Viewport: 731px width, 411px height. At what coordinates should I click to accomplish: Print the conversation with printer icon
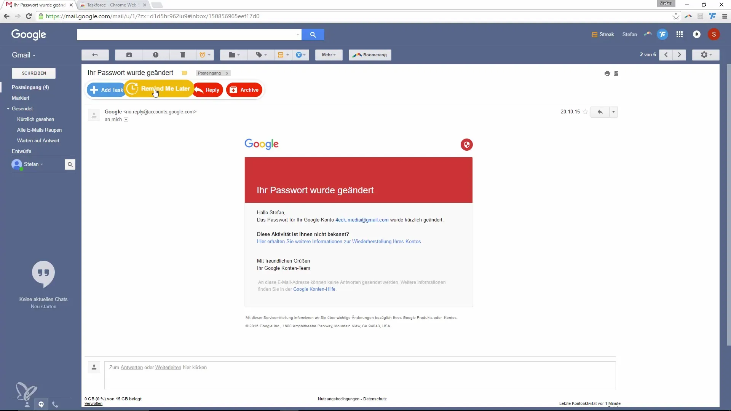tap(607, 73)
